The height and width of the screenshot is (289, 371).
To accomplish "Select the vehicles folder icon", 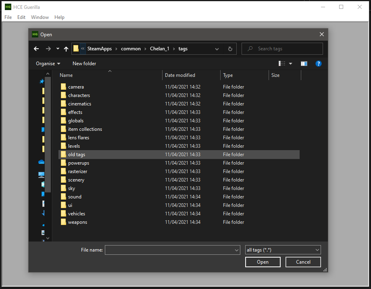I will pos(63,213).
